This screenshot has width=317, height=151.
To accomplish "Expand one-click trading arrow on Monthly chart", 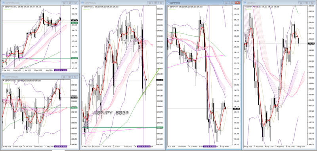I will 3,7.
